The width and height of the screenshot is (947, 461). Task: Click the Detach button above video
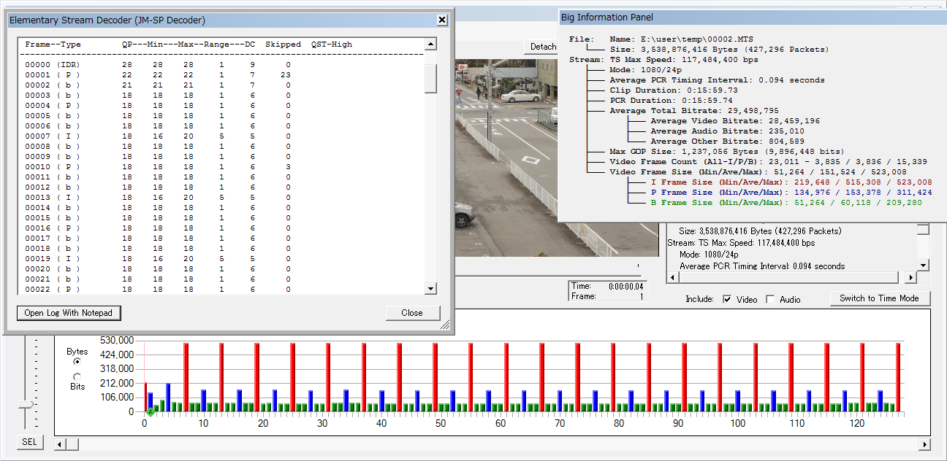543,47
